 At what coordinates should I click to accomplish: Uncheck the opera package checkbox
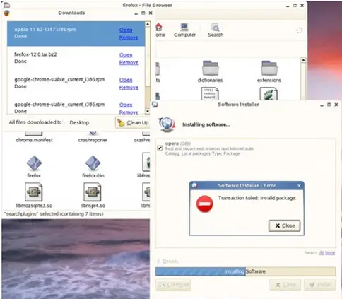coord(160,148)
